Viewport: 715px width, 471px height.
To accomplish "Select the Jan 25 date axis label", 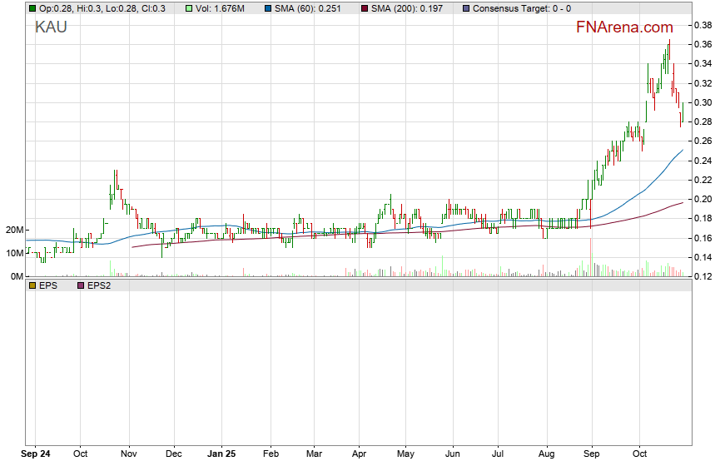I will click(x=221, y=455).
